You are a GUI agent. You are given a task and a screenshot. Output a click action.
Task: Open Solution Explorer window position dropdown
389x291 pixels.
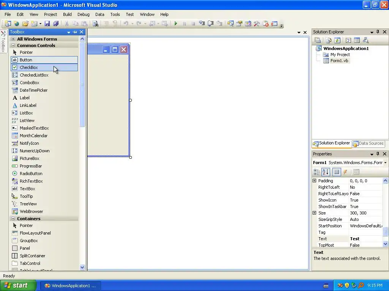click(372, 32)
